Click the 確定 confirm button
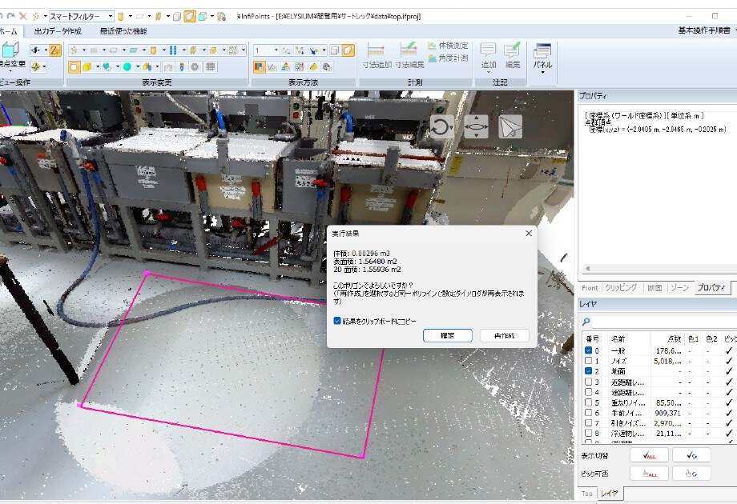The image size is (737, 504). [x=448, y=335]
